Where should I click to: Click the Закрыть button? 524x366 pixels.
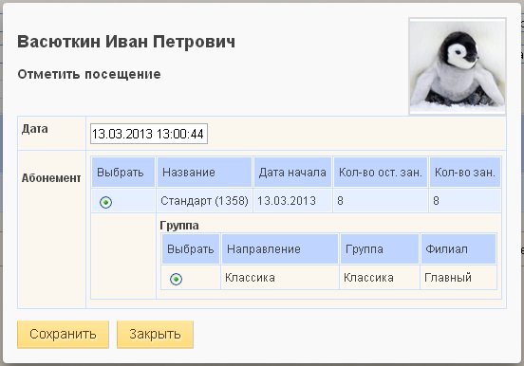click(x=155, y=335)
